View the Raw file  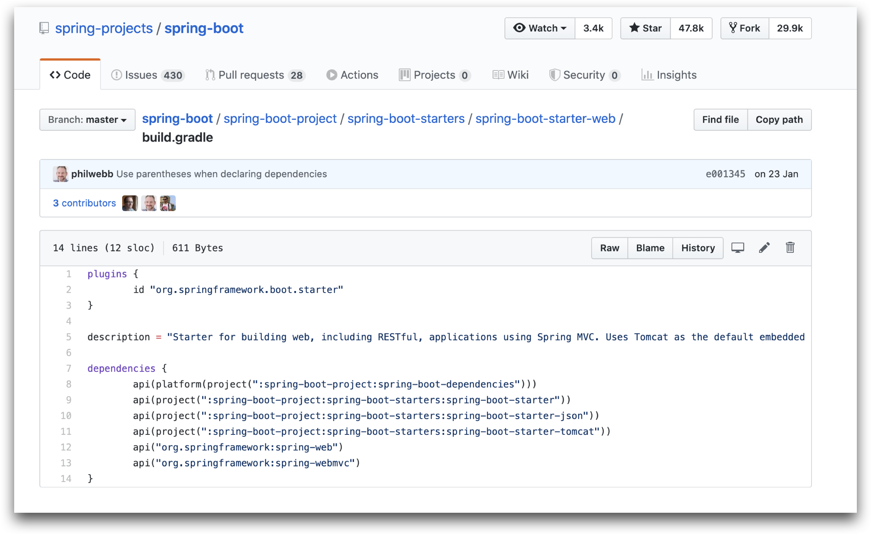point(609,248)
